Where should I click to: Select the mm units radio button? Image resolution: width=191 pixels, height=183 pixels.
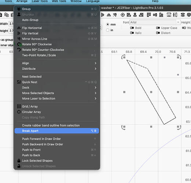[107, 25]
